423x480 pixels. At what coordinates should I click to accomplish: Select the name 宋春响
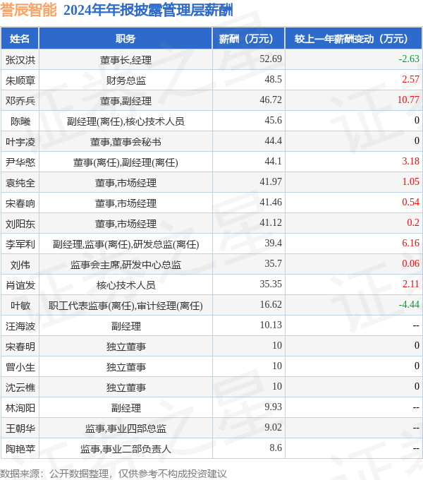[20, 203]
